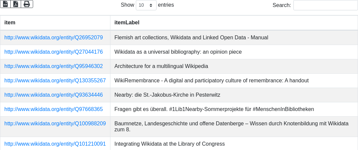Screen dimensions: 358x150
Task: Visit the Q101210091 entity link
Action: click(x=55, y=144)
